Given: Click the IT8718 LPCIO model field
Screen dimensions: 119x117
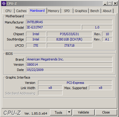Looking at the screenshot, I should [70, 45].
